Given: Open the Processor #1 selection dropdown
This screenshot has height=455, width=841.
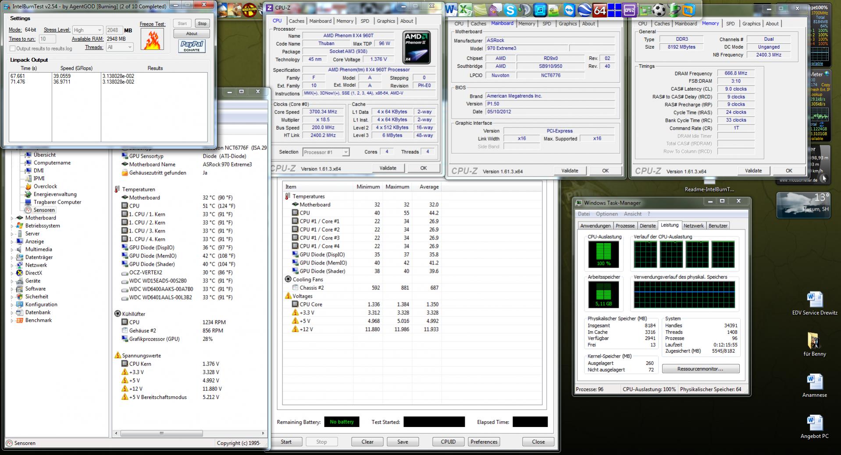Looking at the screenshot, I should pyautogui.click(x=326, y=152).
